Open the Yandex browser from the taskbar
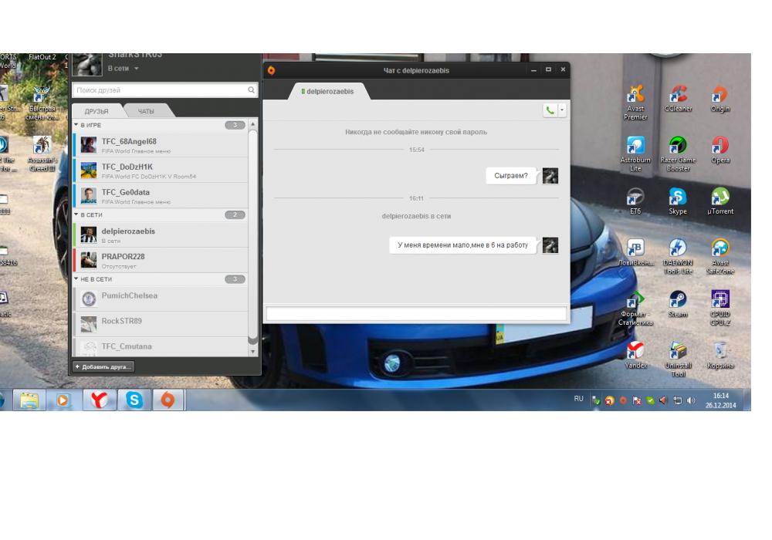772x540 pixels. coord(100,400)
